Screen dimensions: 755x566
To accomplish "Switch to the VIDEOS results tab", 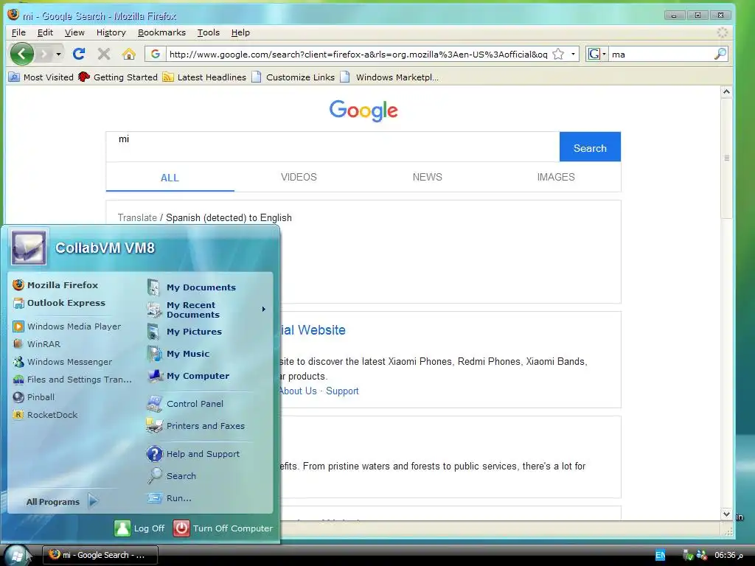I will (299, 177).
